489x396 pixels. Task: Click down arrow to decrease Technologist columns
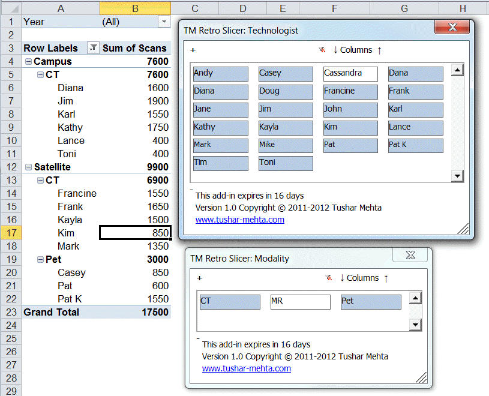point(335,50)
